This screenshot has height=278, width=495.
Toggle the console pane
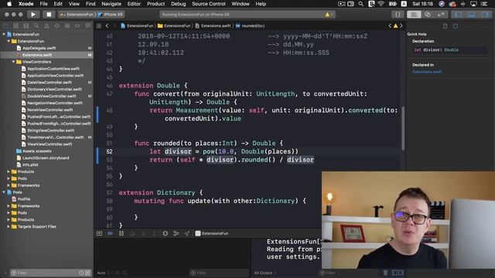(x=401, y=273)
